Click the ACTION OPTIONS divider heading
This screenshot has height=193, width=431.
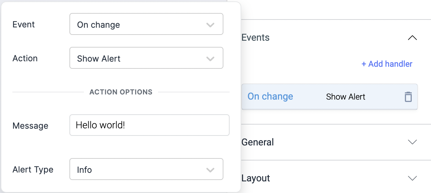pos(121,92)
